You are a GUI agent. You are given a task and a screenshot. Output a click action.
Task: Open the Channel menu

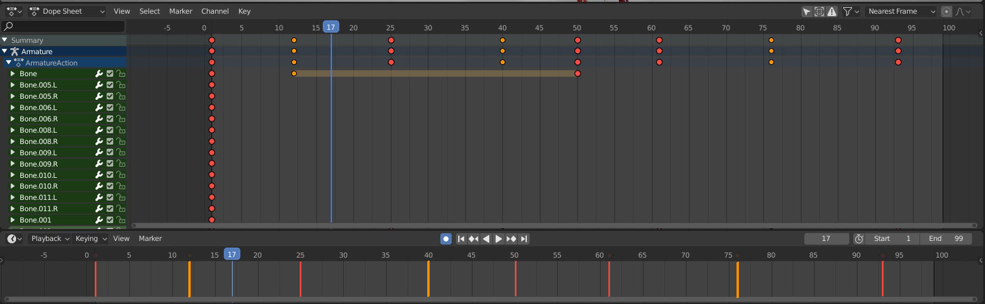point(215,11)
